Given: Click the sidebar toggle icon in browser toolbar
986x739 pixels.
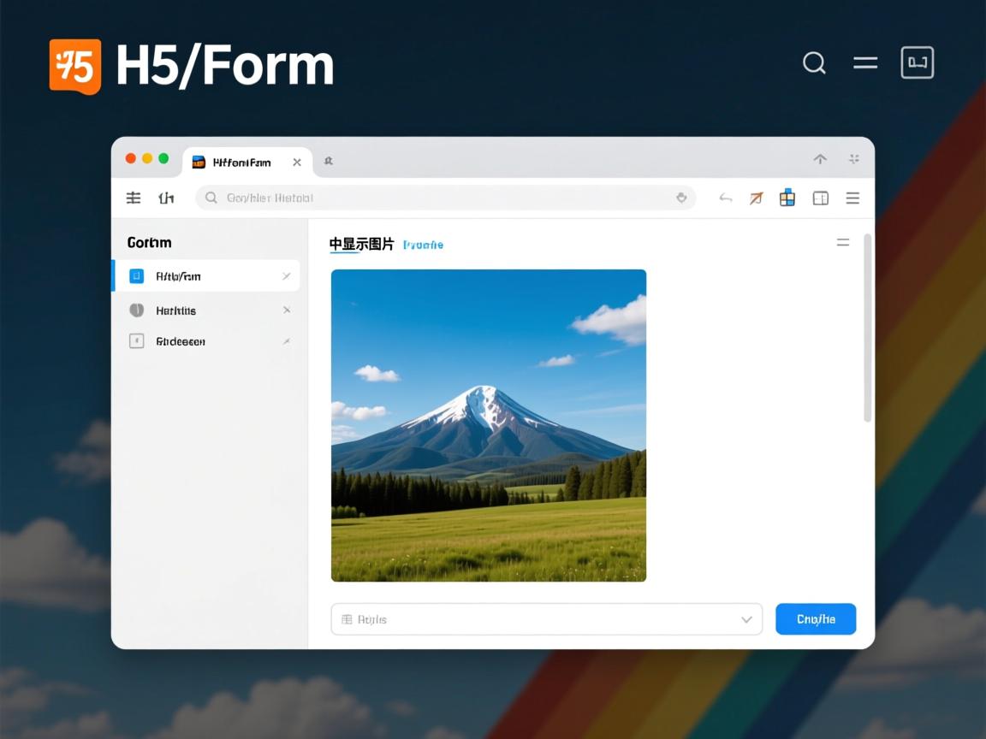Looking at the screenshot, I should tap(134, 198).
